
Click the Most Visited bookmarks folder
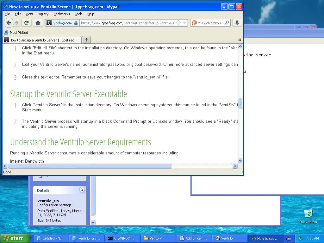click(x=16, y=33)
